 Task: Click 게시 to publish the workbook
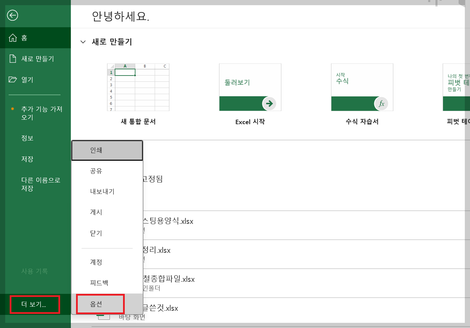tap(107, 212)
